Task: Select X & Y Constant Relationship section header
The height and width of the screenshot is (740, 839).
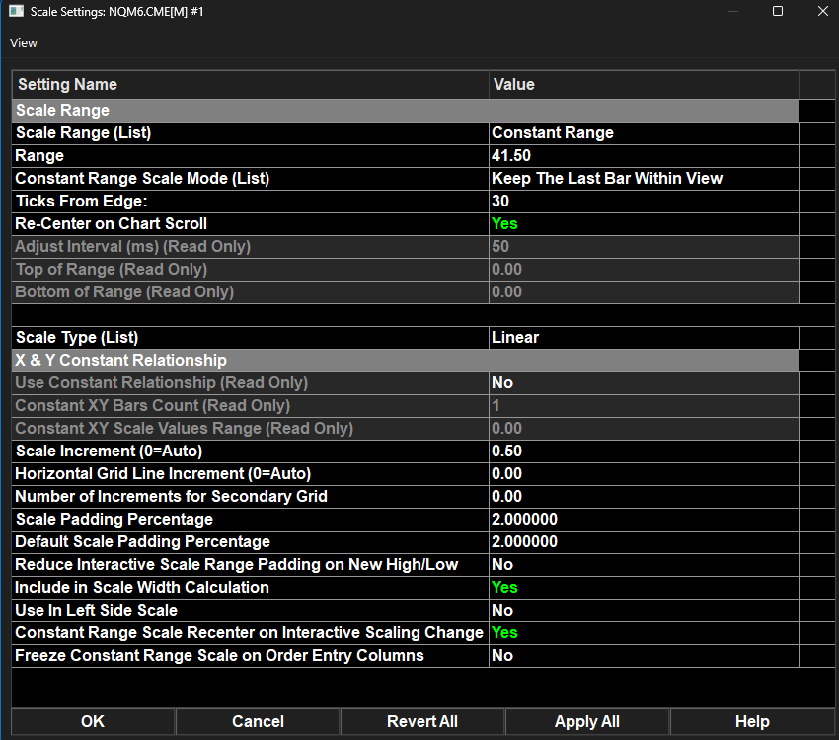Action: click(405, 360)
